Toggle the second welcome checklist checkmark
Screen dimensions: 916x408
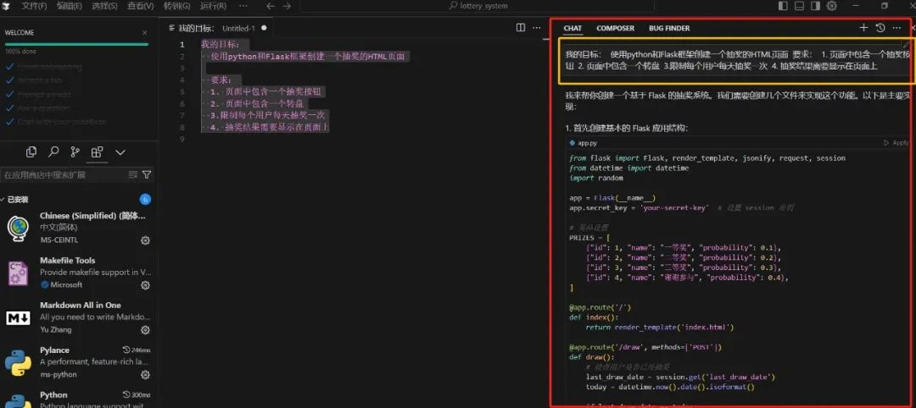coord(9,80)
